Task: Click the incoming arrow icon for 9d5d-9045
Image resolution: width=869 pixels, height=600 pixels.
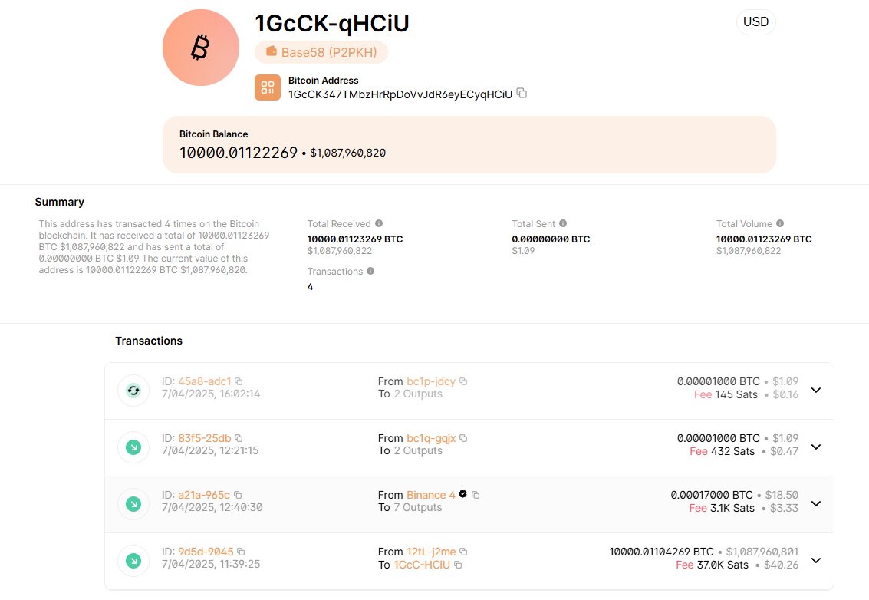Action: 133,561
